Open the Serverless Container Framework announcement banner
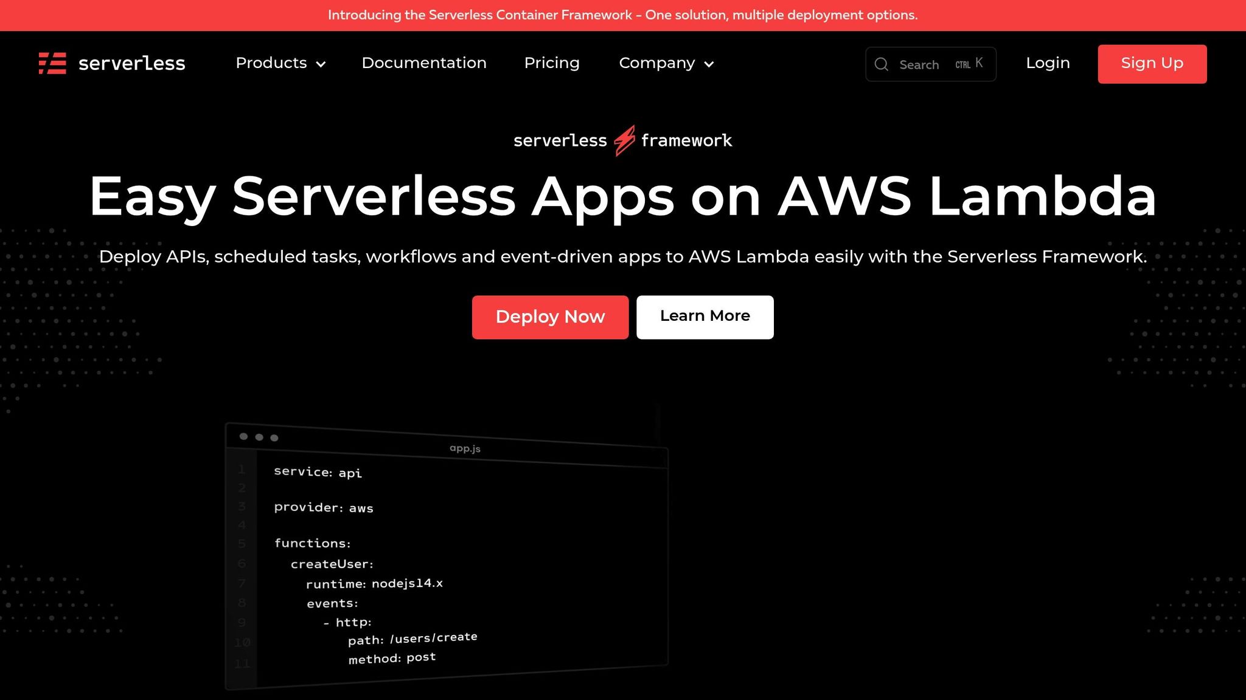The width and height of the screenshot is (1246, 700). pyautogui.click(x=623, y=15)
